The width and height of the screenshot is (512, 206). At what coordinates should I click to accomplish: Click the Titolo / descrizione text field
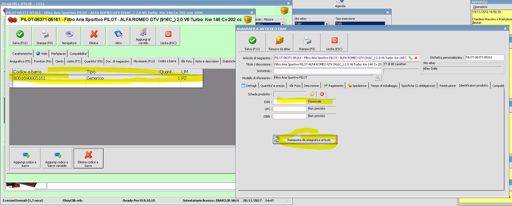[x=328, y=64]
